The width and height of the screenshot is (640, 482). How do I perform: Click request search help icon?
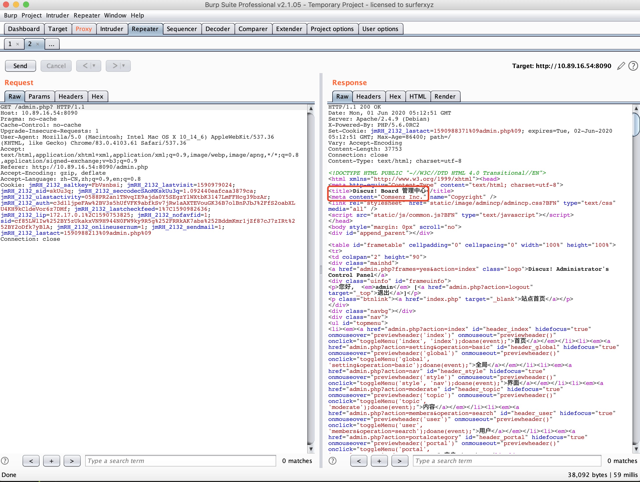5,461
